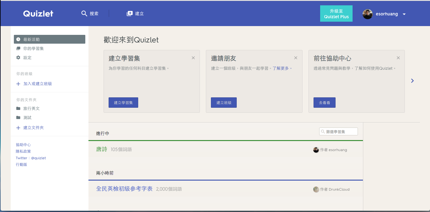
Task: Close the 邀請朋友 card
Action: pos(296,58)
